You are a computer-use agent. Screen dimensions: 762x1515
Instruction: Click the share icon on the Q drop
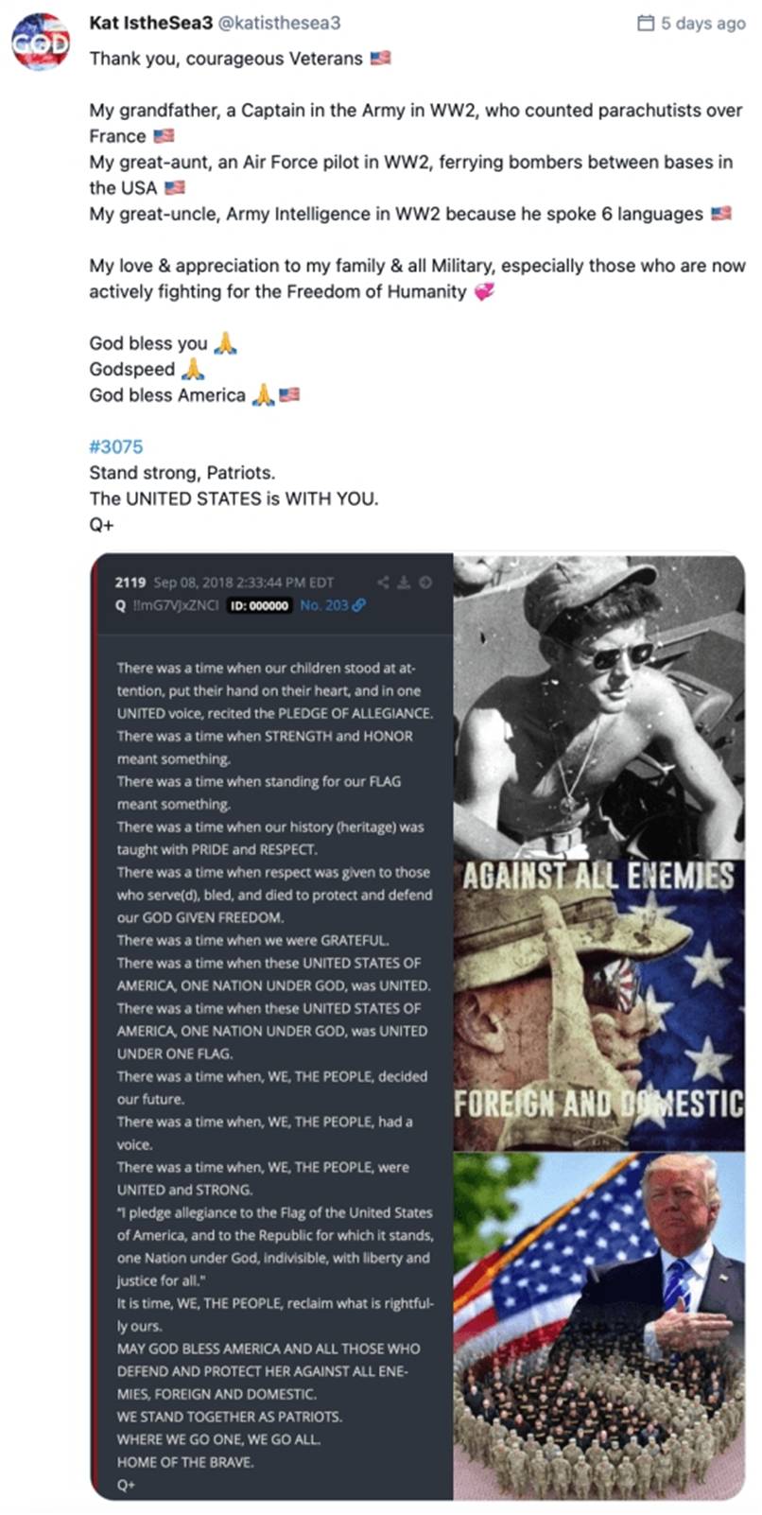(x=383, y=583)
